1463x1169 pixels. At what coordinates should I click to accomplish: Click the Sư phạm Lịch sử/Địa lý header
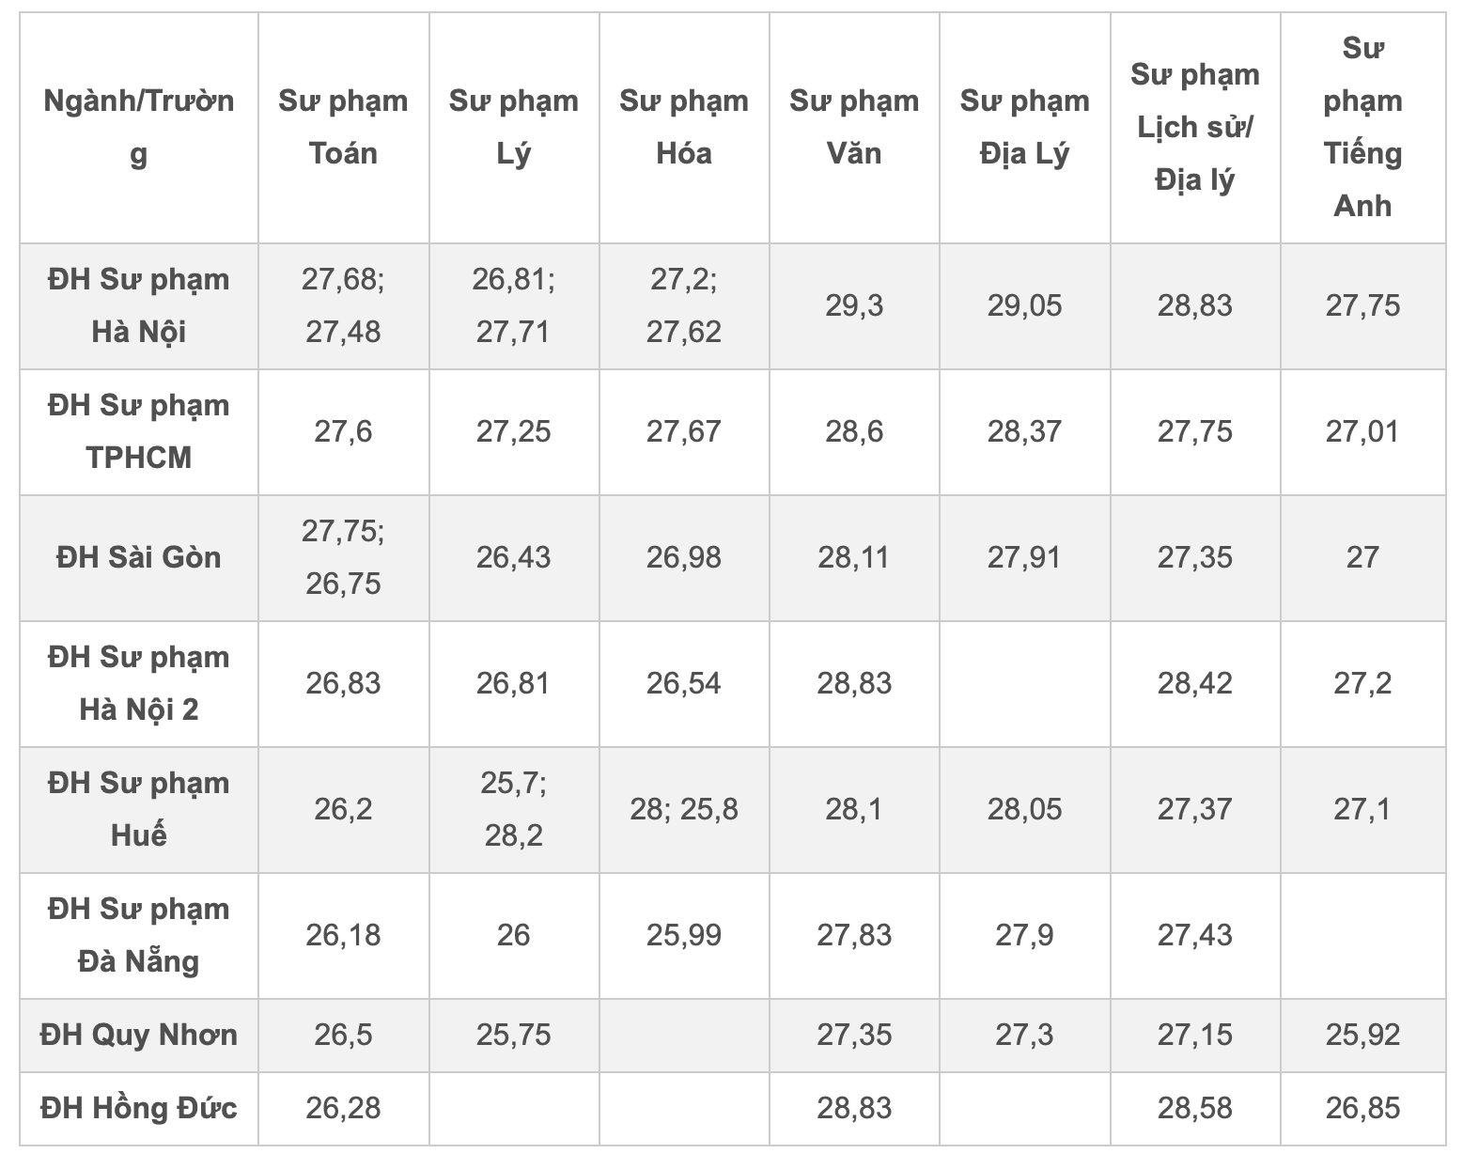(1194, 127)
